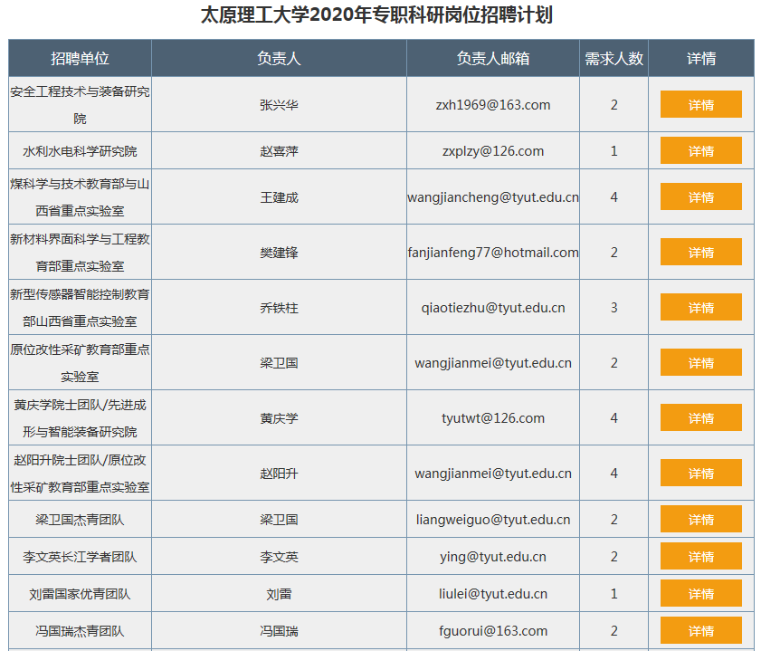Screen dimensions: 761x651
Task: Click the headcount 1 in 赵喜萍 row
Action: pos(614,151)
